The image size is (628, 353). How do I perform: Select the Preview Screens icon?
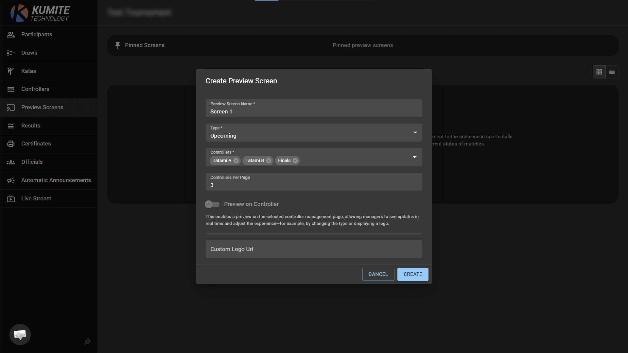point(11,107)
